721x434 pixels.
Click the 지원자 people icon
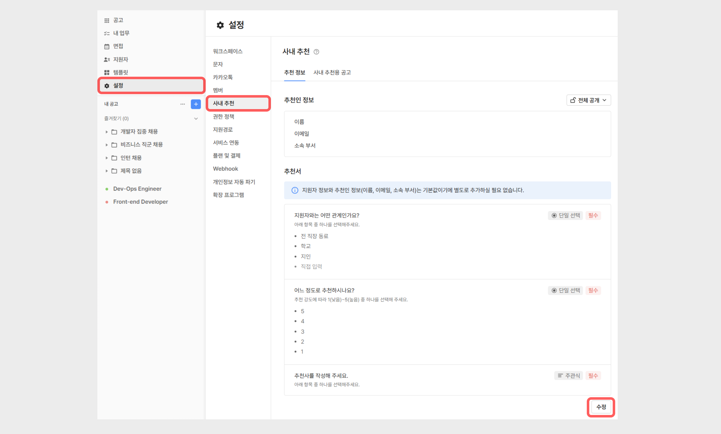107,60
